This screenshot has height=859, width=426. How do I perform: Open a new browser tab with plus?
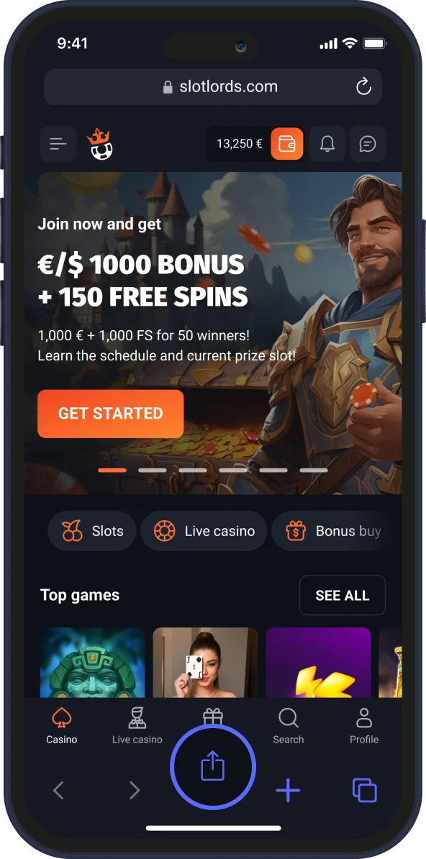(288, 791)
